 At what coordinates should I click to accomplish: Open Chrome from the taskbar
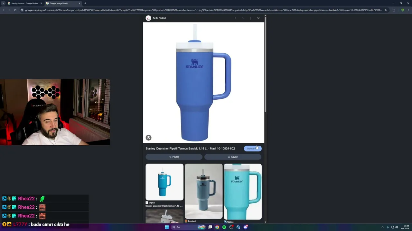tap(217, 227)
